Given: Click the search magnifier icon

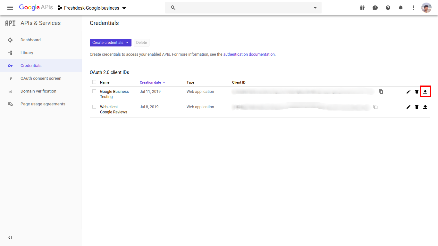Looking at the screenshot, I should 173,8.
